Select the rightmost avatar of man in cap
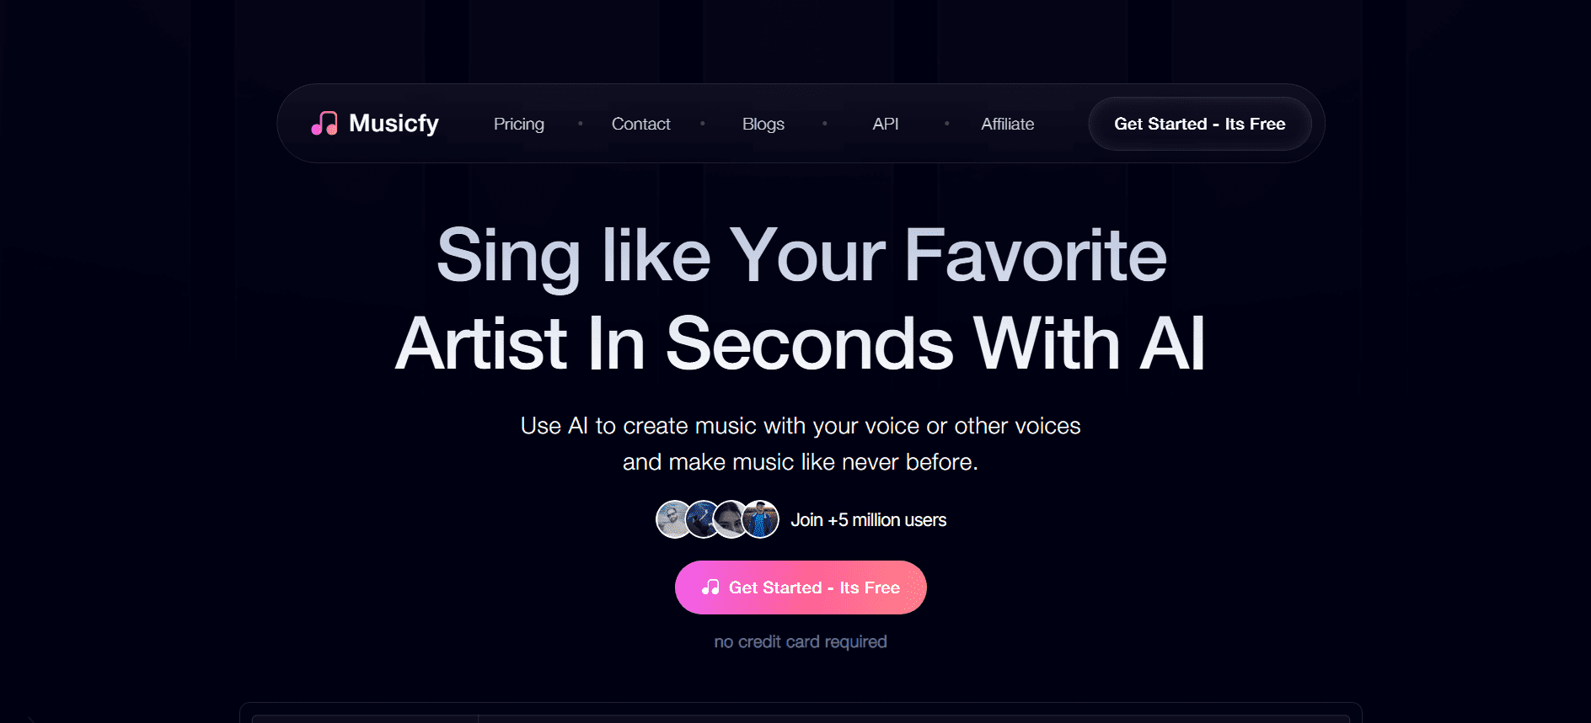 pos(759,519)
